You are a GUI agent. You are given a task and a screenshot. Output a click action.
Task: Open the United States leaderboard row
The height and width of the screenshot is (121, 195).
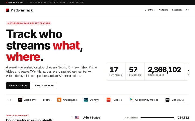coord(130,118)
